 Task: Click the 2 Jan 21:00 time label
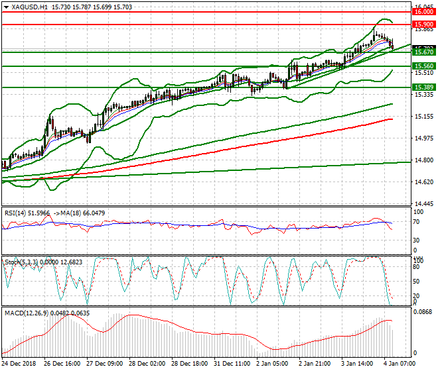coord(315,364)
